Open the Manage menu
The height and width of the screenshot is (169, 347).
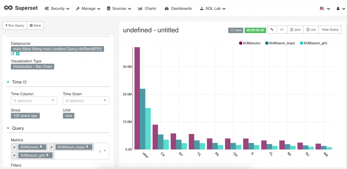pos(88,8)
